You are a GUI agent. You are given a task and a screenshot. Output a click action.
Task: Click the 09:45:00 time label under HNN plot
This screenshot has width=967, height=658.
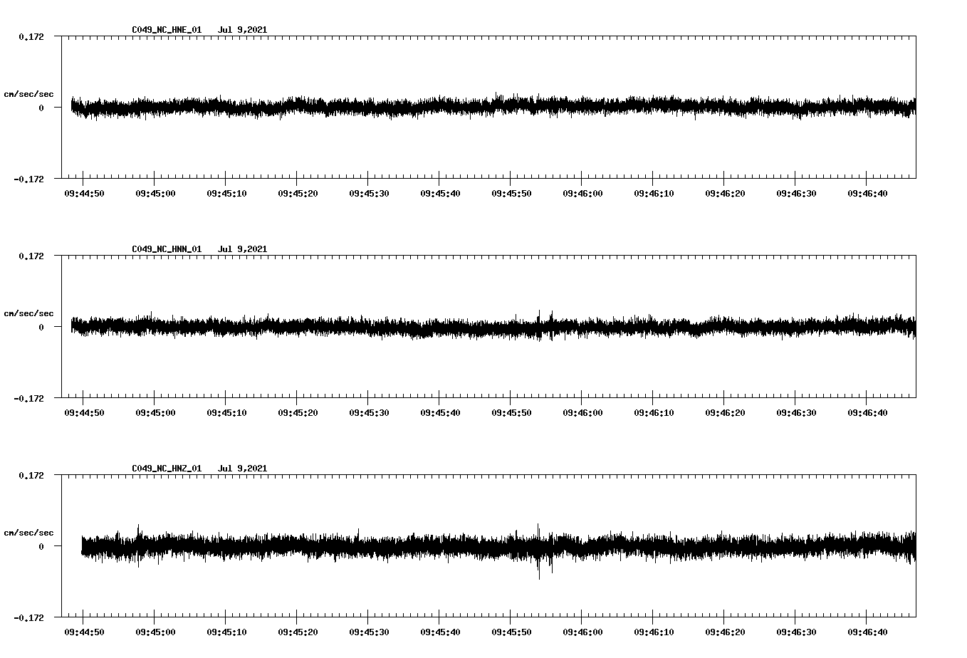pos(155,413)
